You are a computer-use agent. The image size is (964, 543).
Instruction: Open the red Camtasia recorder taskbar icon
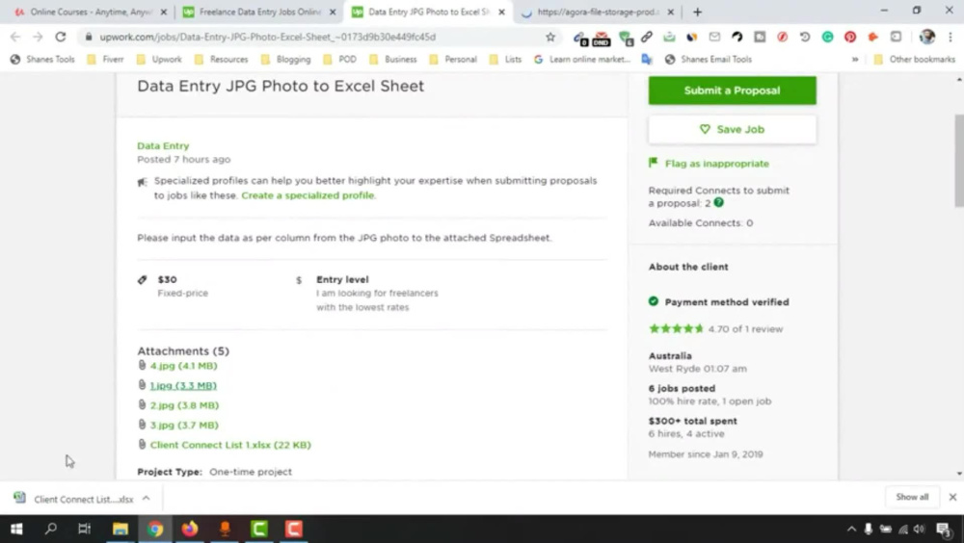pyautogui.click(x=294, y=529)
